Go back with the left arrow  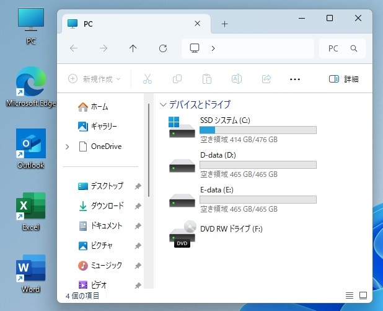[x=74, y=48]
